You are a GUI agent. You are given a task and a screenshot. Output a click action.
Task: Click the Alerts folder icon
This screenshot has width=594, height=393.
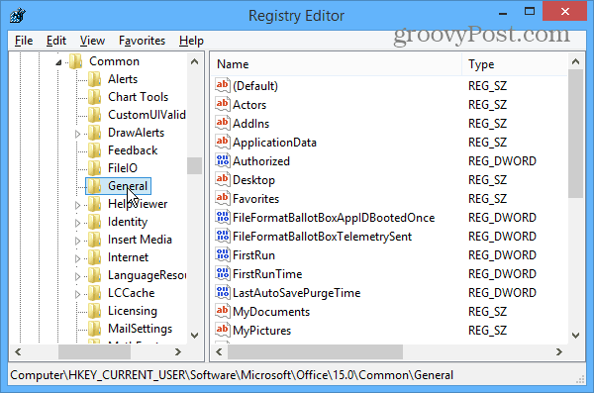tap(94, 79)
